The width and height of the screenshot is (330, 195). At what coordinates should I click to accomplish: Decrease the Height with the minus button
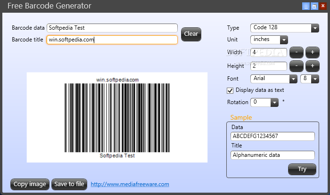pyautogui.click(x=297, y=66)
